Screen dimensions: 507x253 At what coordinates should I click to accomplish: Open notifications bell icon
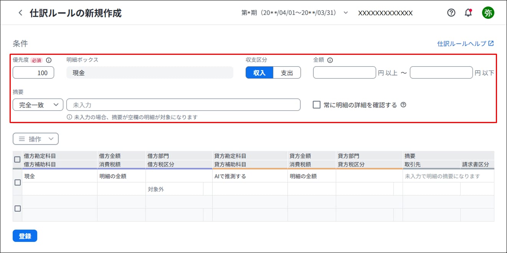coord(468,13)
